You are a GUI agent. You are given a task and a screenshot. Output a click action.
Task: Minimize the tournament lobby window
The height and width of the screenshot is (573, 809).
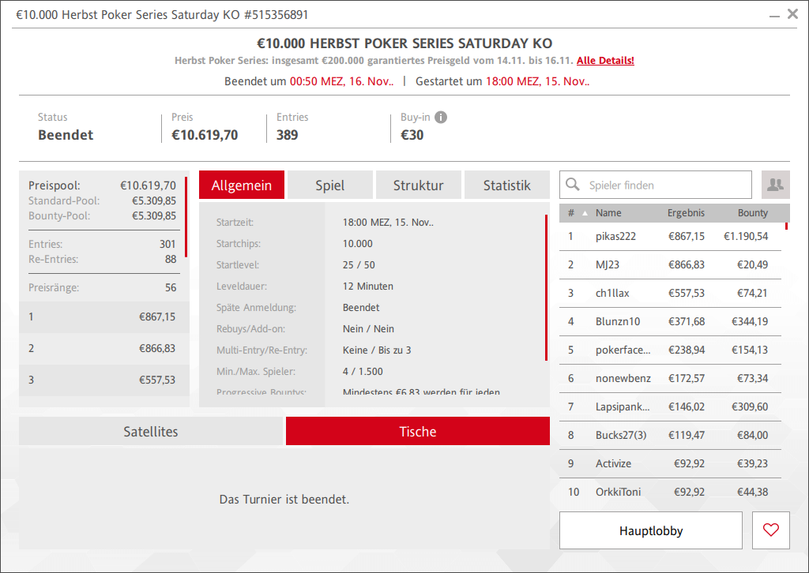(773, 14)
